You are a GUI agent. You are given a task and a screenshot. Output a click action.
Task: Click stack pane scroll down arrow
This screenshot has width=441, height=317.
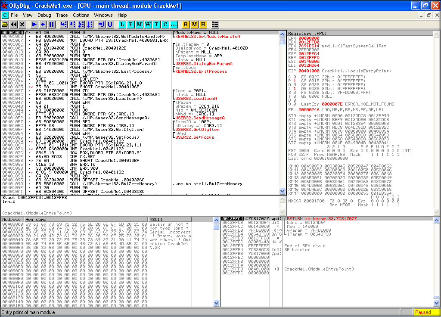(x=436, y=303)
